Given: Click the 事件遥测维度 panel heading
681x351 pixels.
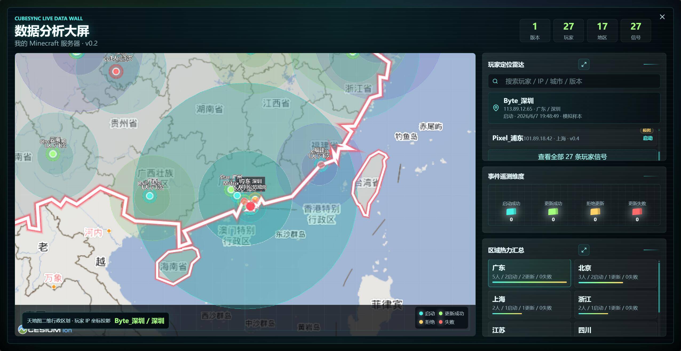Looking at the screenshot, I should click(506, 176).
